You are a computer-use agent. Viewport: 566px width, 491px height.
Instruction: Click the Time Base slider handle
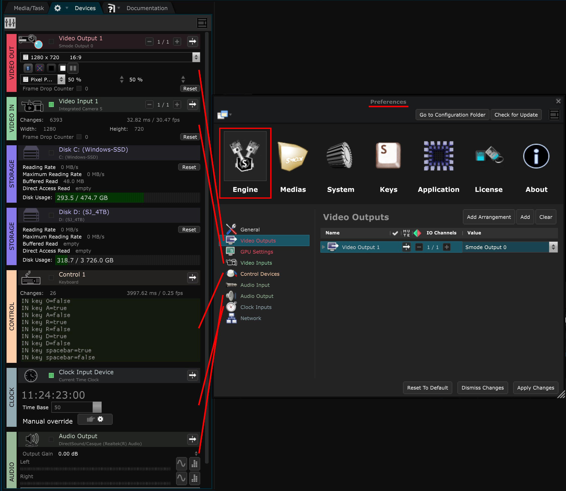tap(97, 407)
